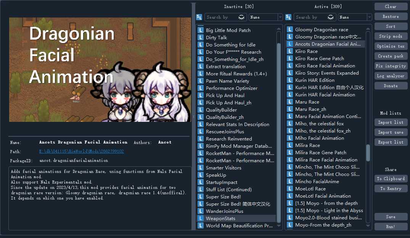Viewport: 410px width, 238px height.
Task: Click the Import save button
Action: point(391,132)
